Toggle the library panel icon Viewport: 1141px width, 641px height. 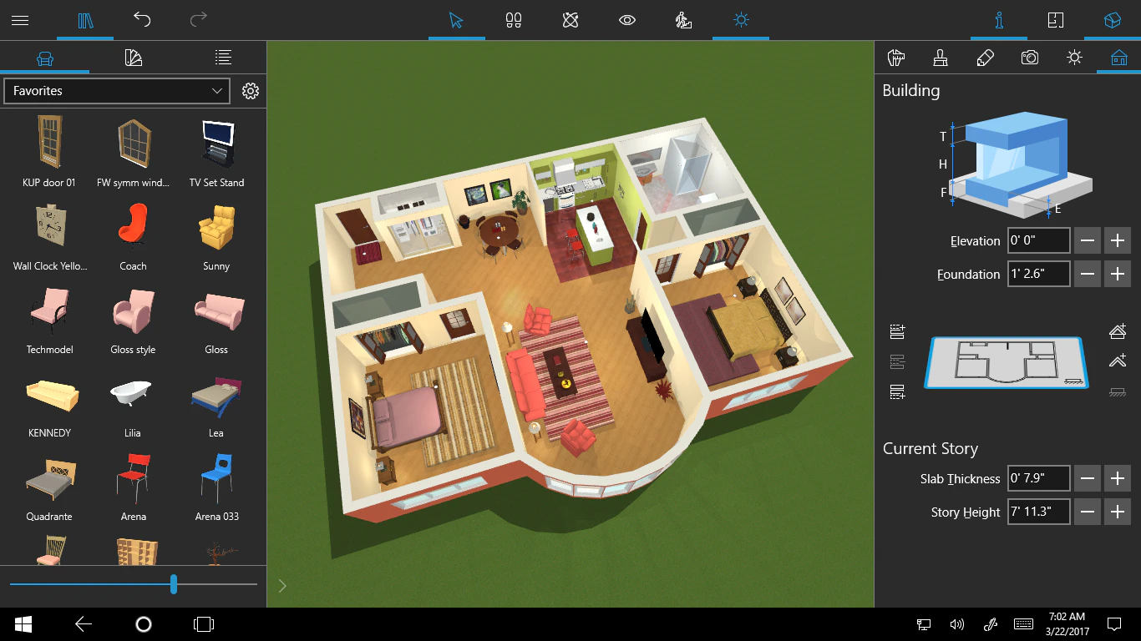click(x=85, y=20)
